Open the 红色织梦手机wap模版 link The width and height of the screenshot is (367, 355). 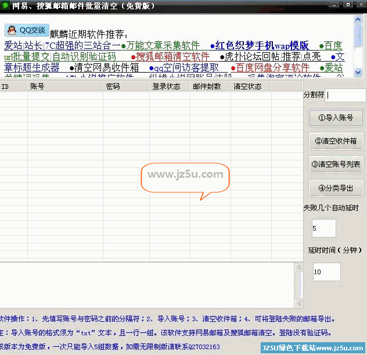[260, 45]
